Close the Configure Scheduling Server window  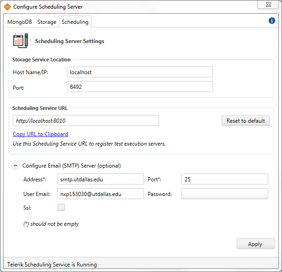[268, 5]
